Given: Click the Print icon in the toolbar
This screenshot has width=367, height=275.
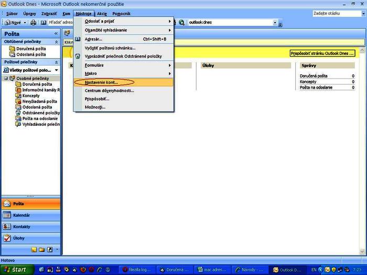Looking at the screenshot, I should point(33,23).
